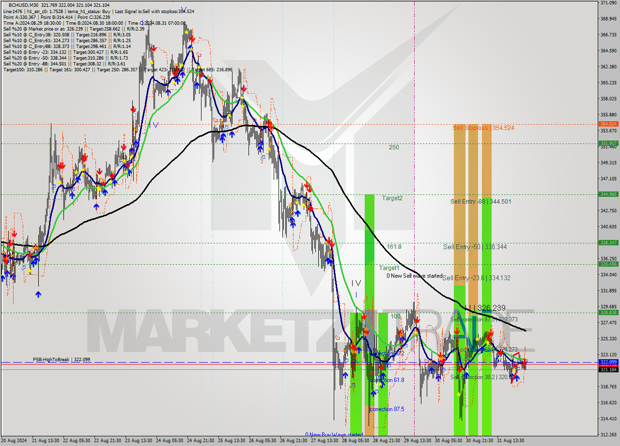Click the '29 Aug 13:30' time axis label
The width and height of the screenshot is (620, 446).
418,441
